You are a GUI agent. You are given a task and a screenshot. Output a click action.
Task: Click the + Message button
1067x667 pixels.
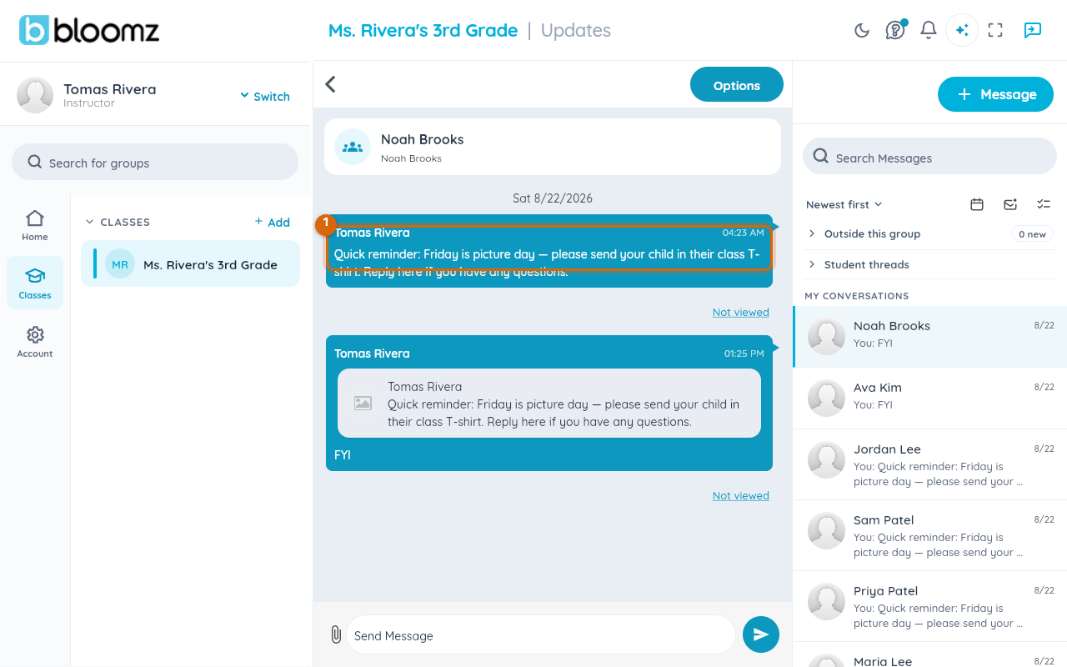pyautogui.click(x=995, y=94)
